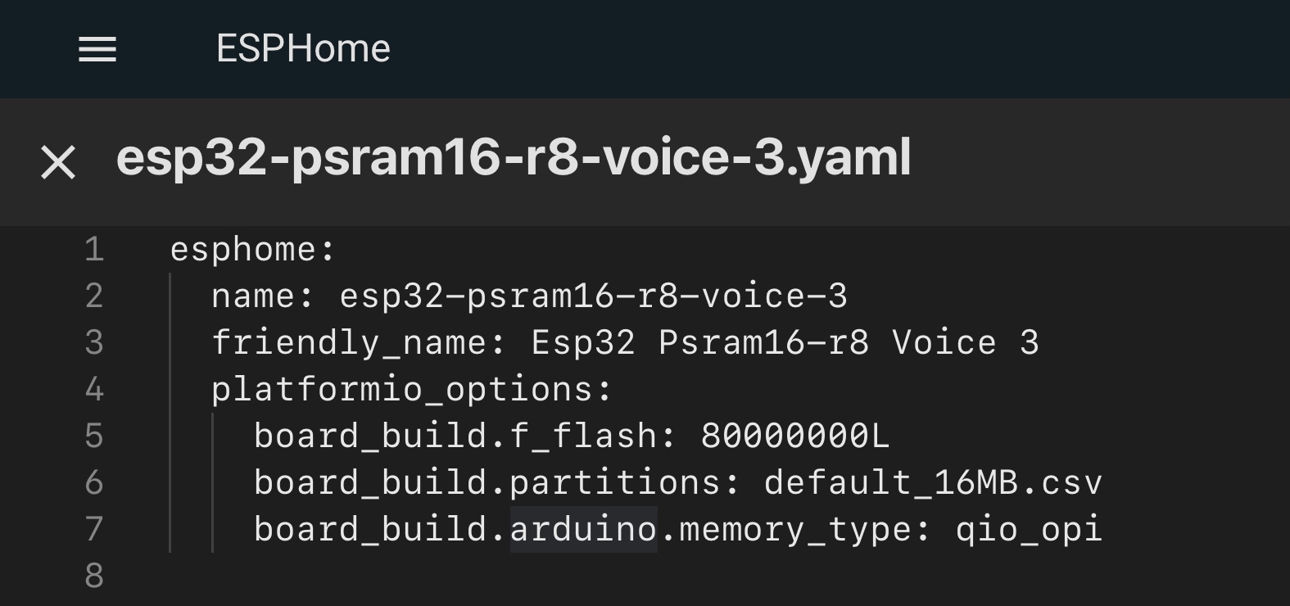
Task: Click the esp32-psram16-r8-voice-3.yaml file title
Action: click(514, 156)
